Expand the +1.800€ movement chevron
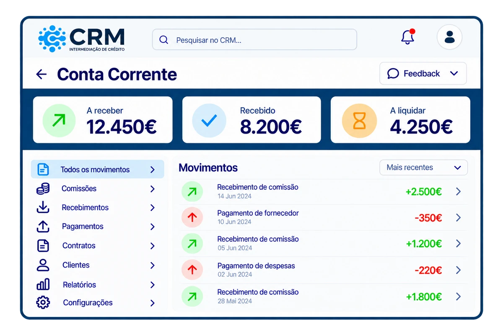 click(x=458, y=296)
